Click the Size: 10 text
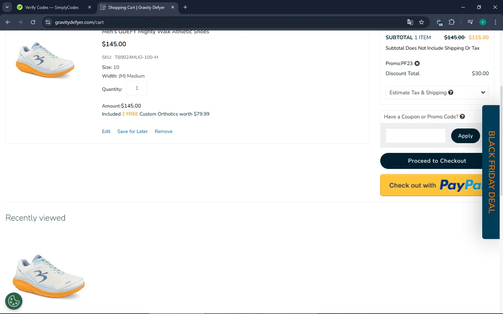 [111, 67]
